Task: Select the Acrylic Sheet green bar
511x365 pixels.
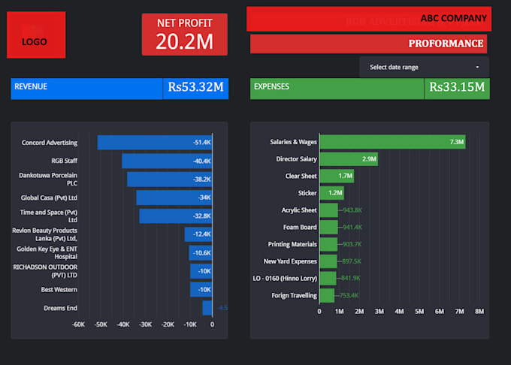Action: 329,210
